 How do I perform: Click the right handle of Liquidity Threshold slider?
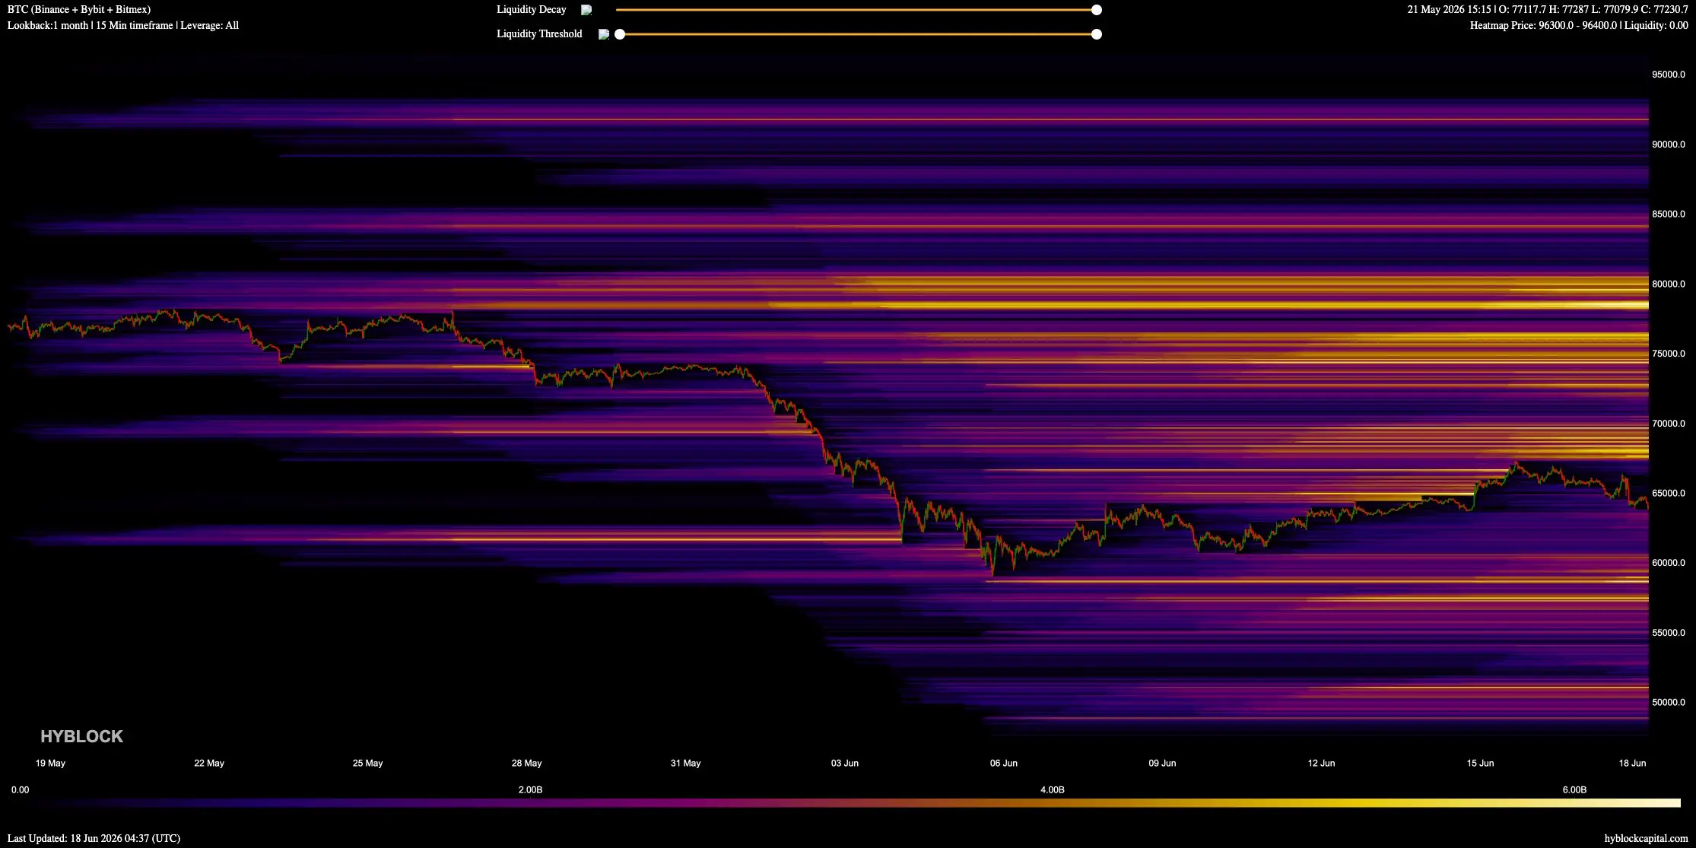pyautogui.click(x=1096, y=34)
